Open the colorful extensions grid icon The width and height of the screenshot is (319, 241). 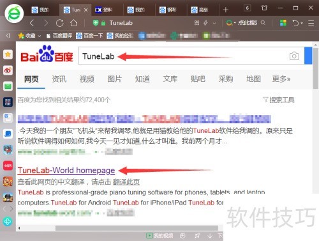click(x=283, y=22)
